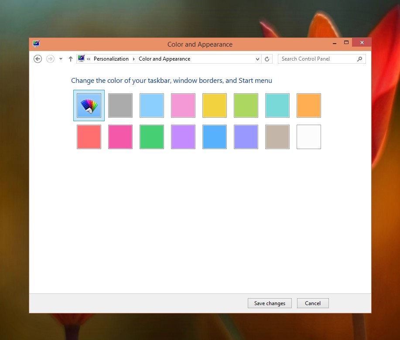400x340 pixels.
Task: Click the search magnifier icon
Action: tap(359, 58)
